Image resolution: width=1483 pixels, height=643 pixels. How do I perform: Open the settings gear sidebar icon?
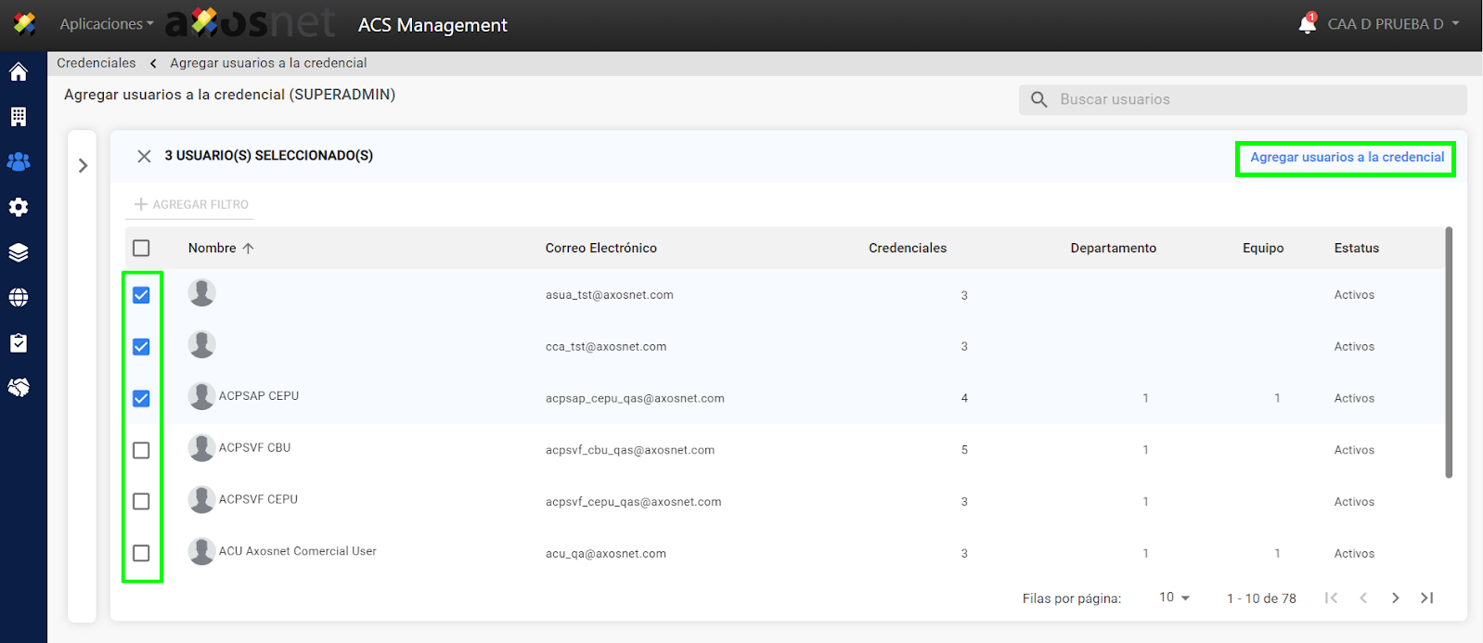(x=19, y=207)
